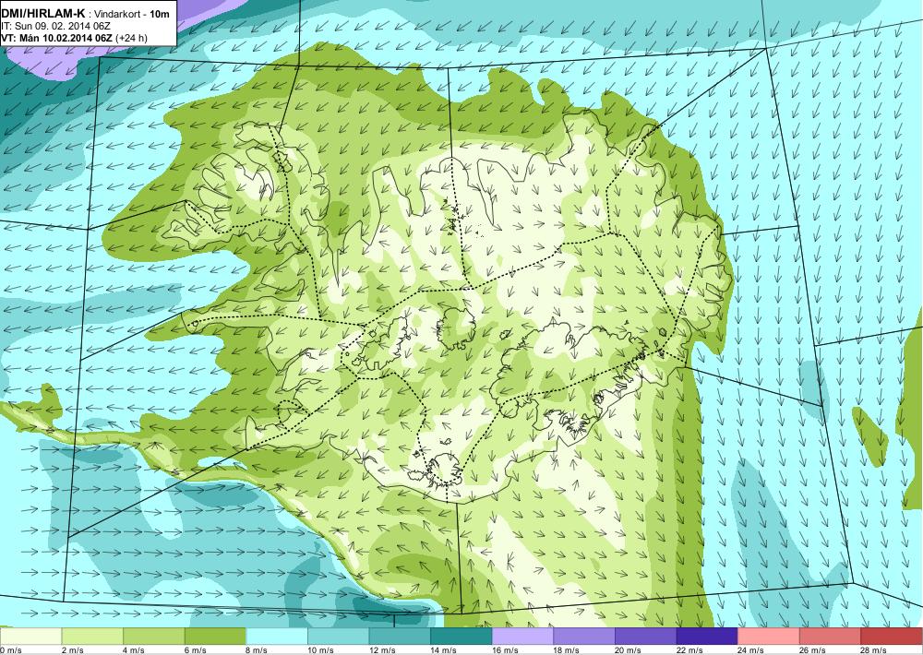The image size is (923, 655).
Task: Click the pale yellow 0 m/s legend swatch
Action: click(30, 637)
